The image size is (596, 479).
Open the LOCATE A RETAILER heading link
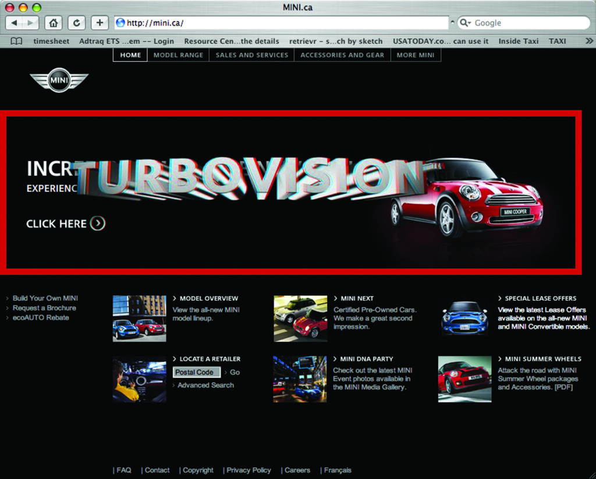tap(210, 359)
